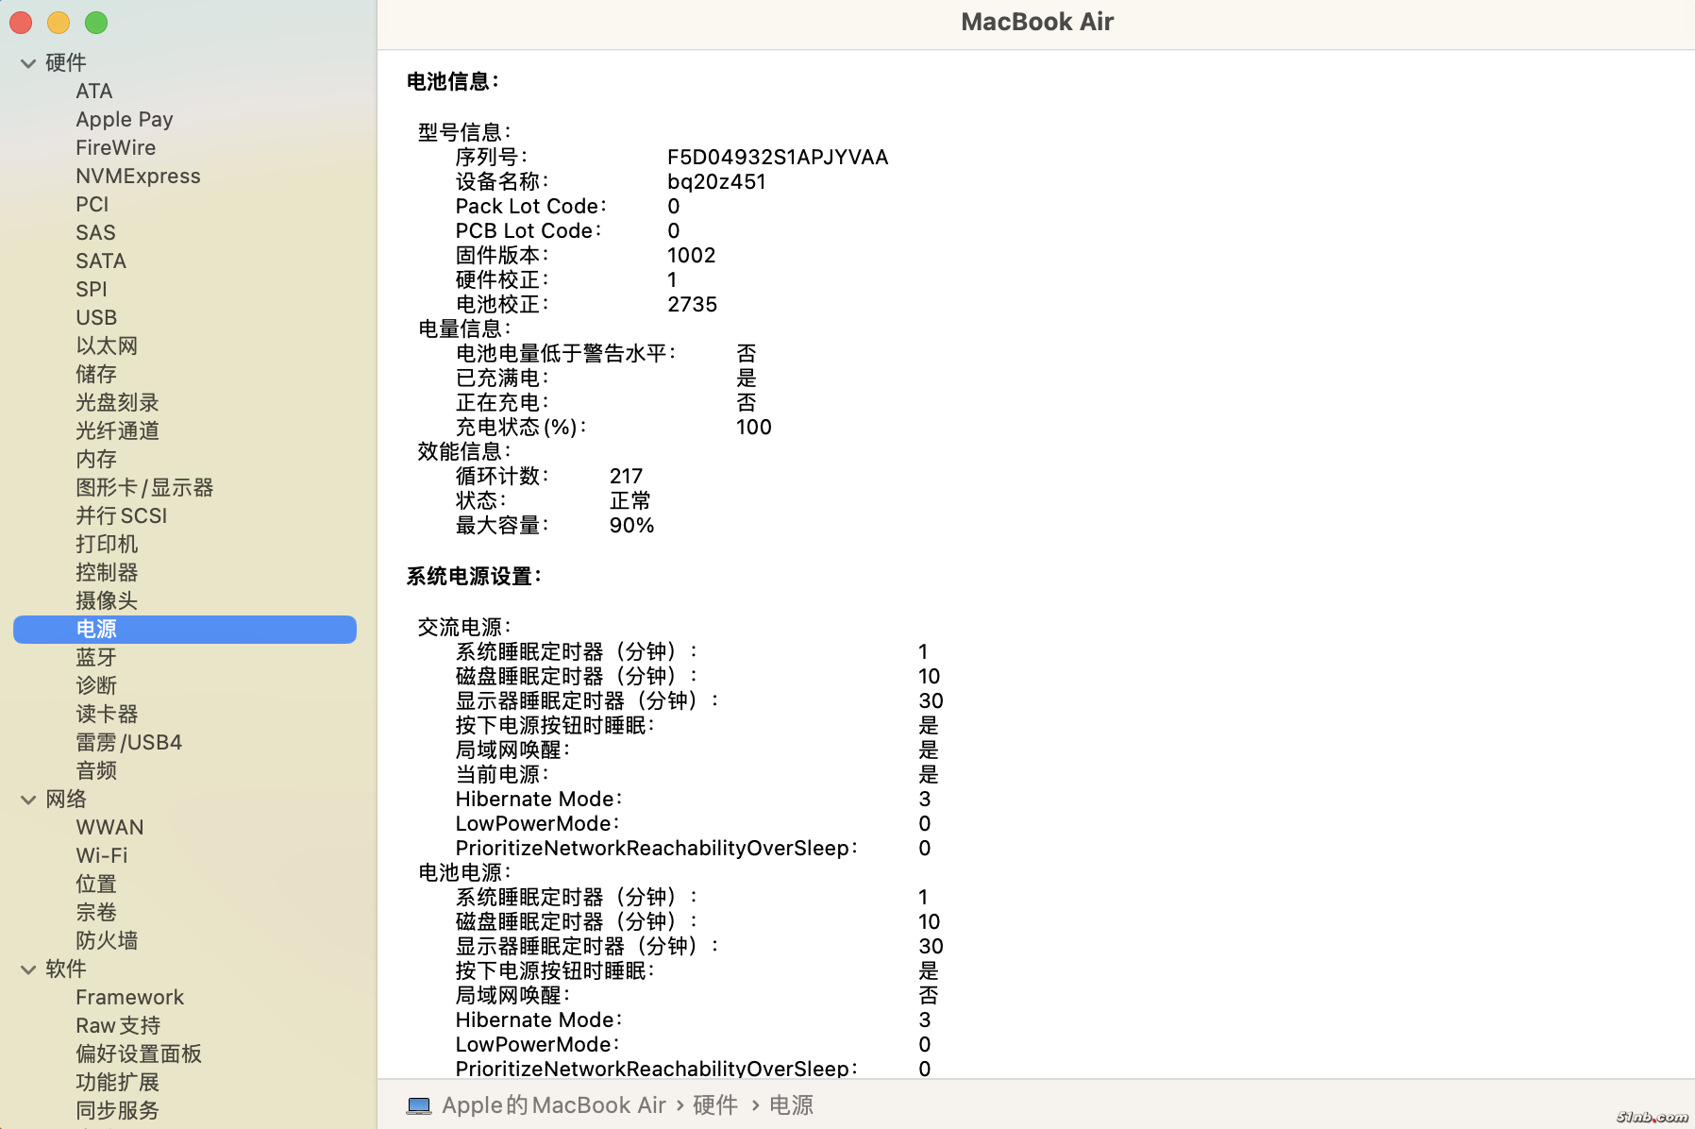Open Framework under software
1695x1129 pixels.
click(130, 998)
